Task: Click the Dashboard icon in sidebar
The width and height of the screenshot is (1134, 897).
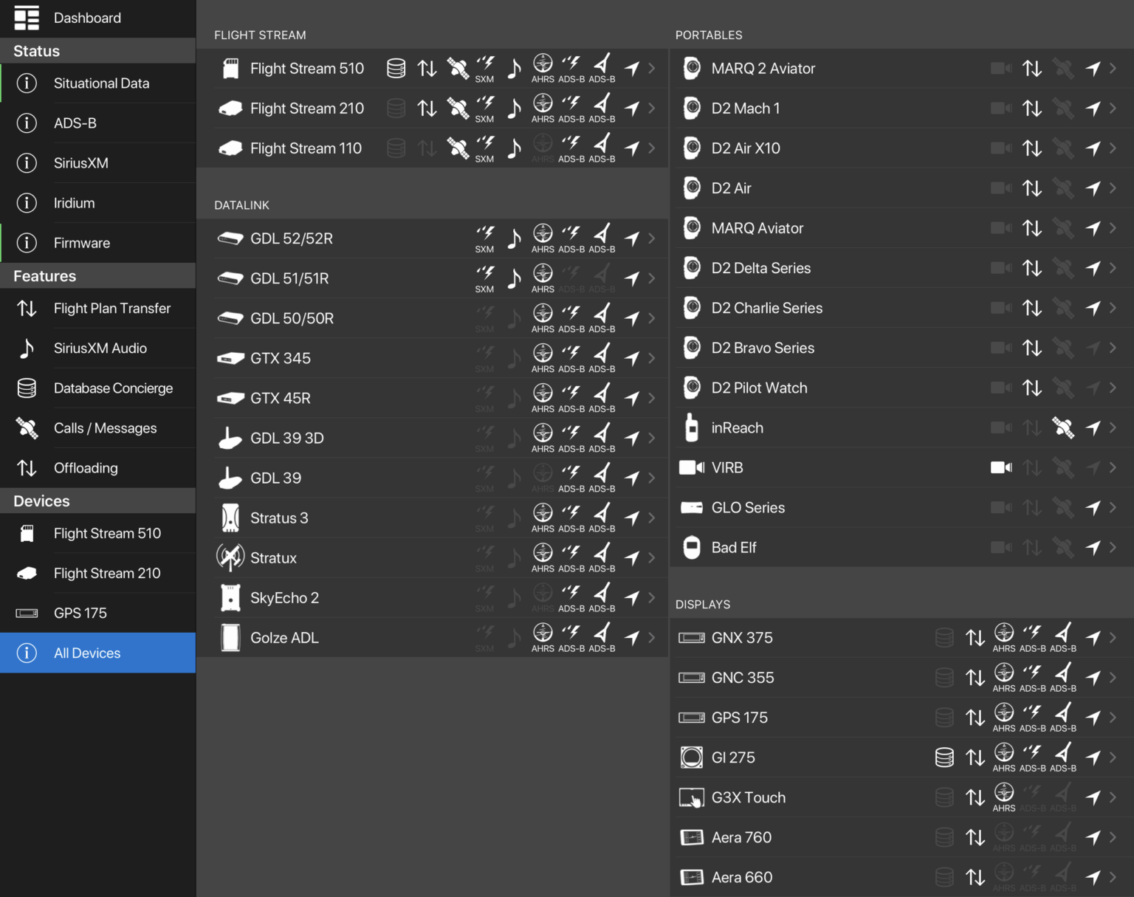Action: 27,18
